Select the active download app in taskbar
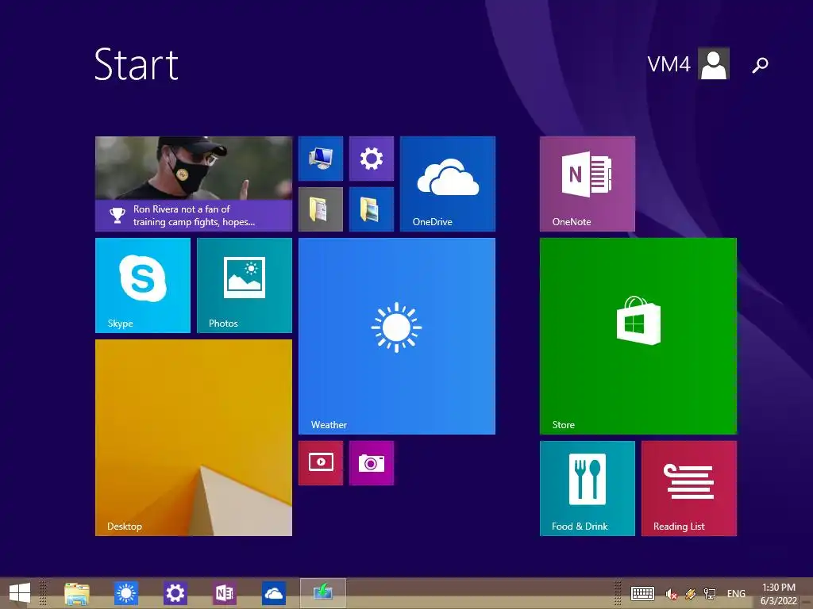The width and height of the screenshot is (813, 609). 322,593
